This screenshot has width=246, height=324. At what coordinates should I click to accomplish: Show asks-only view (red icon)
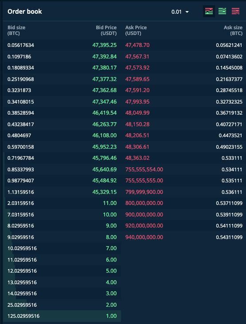pyautogui.click(x=236, y=12)
